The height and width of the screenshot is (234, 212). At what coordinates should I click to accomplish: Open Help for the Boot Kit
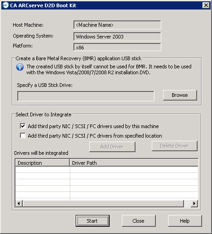(x=185, y=221)
